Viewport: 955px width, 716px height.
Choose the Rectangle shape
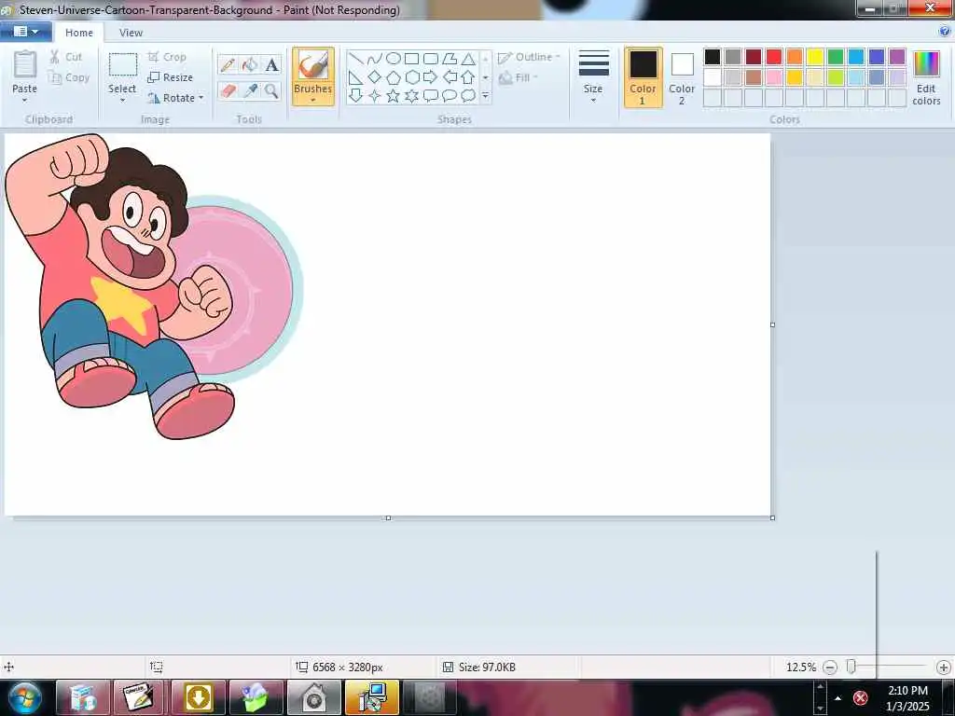point(411,59)
